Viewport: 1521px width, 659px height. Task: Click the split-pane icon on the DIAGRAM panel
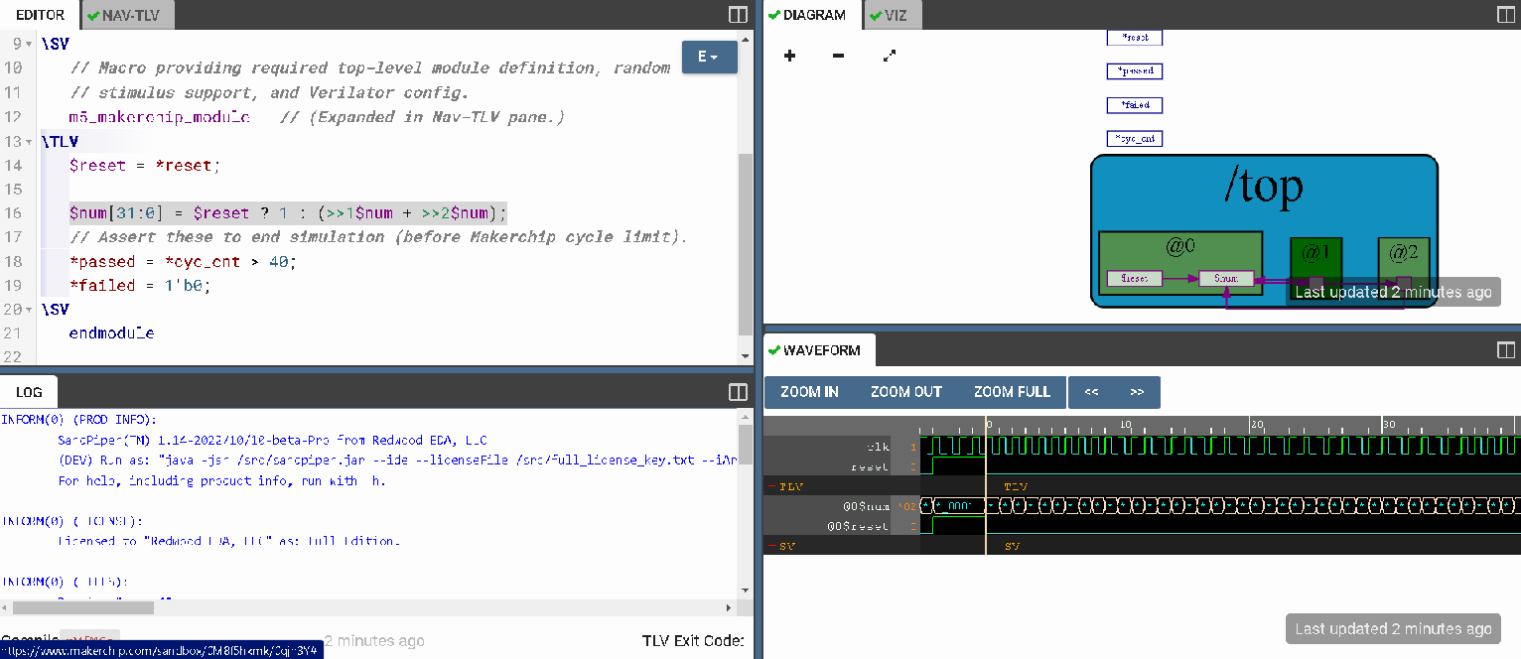coord(1505,14)
